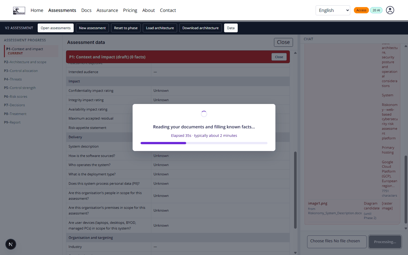Open the user account profile icon
This screenshot has width=408, height=255.
coord(390,10)
